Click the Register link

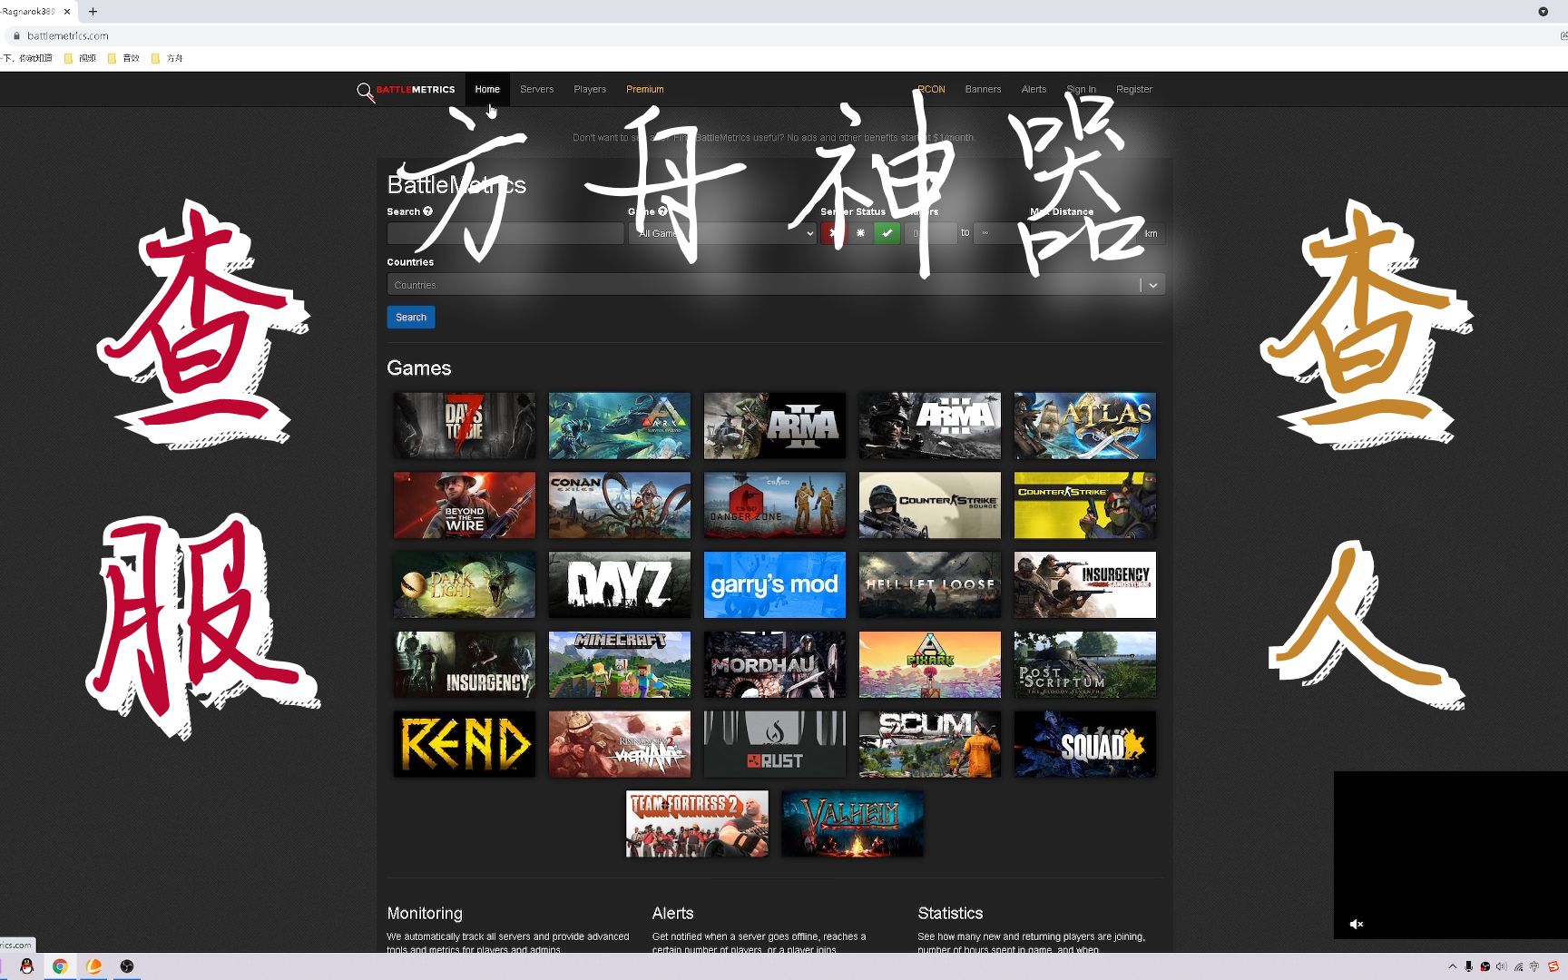pyautogui.click(x=1134, y=89)
